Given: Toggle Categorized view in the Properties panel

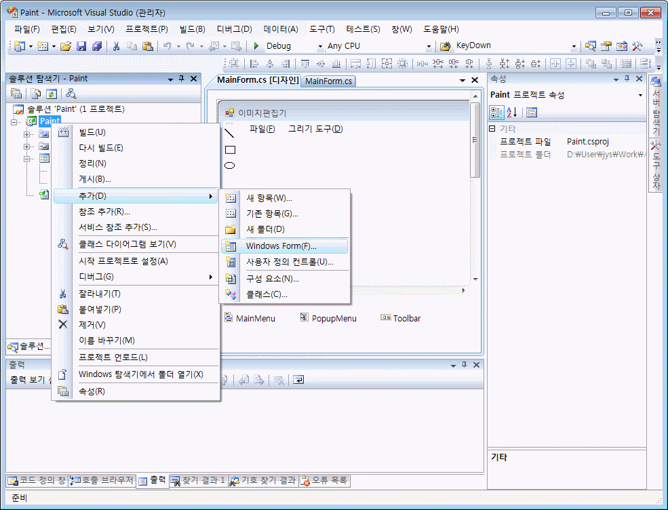Looking at the screenshot, I should pos(496,113).
